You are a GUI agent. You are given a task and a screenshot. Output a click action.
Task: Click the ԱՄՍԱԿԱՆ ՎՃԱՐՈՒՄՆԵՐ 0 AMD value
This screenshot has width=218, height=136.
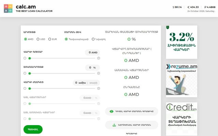(131, 78)
